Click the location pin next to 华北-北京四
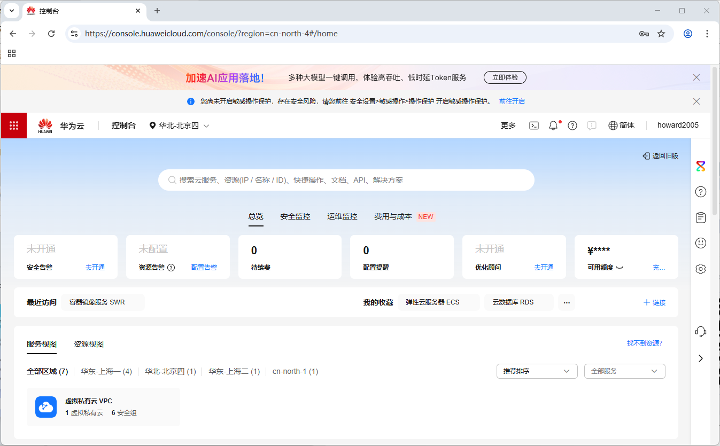Image resolution: width=720 pixels, height=446 pixels. (x=153, y=126)
